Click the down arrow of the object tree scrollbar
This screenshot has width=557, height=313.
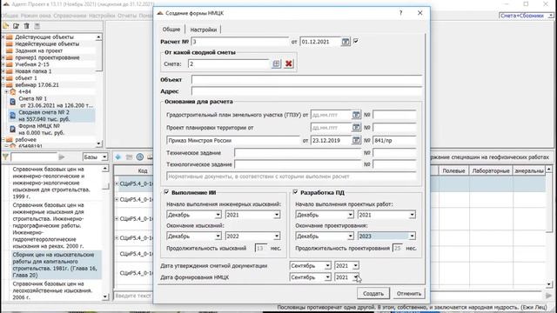click(98, 143)
